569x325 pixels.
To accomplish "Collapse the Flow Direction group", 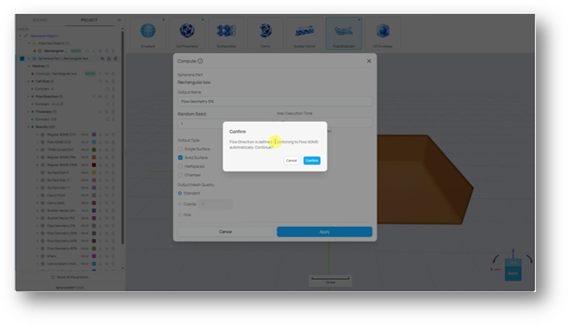I will pyautogui.click(x=29, y=96).
